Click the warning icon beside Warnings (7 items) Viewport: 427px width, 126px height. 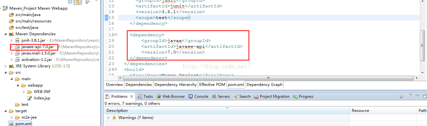114,118
